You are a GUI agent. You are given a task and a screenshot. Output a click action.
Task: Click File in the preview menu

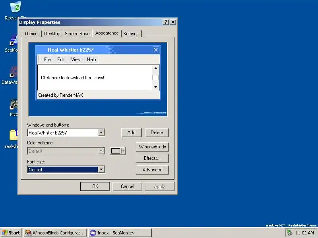47,59
